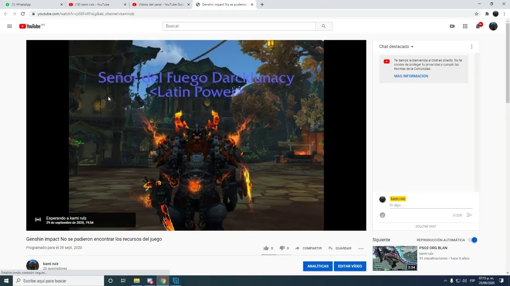Click the ESP language indicator
Viewport: 510px width, 286px height.
472,281
